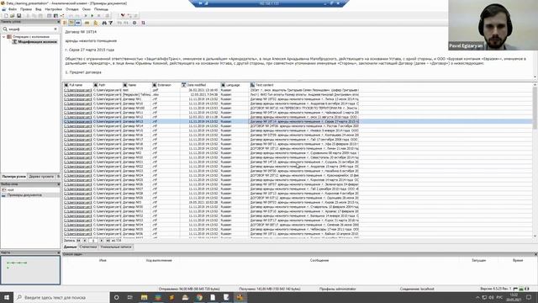Screen dimensions: 538x303
Task: Switch to the Данные tab
Action: tap(71, 247)
